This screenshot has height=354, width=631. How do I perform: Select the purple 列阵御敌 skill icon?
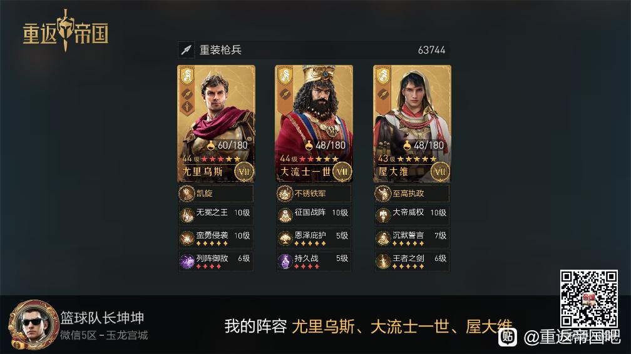click(187, 261)
